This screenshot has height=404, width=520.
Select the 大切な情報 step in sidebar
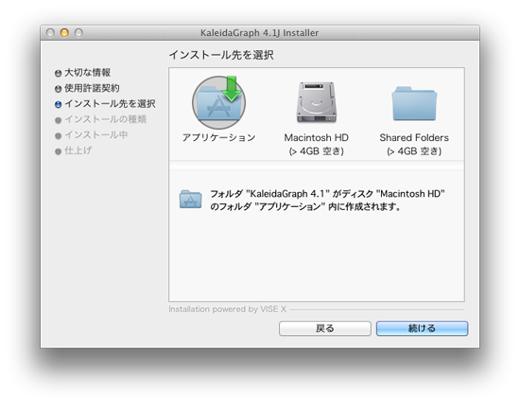coord(87,72)
